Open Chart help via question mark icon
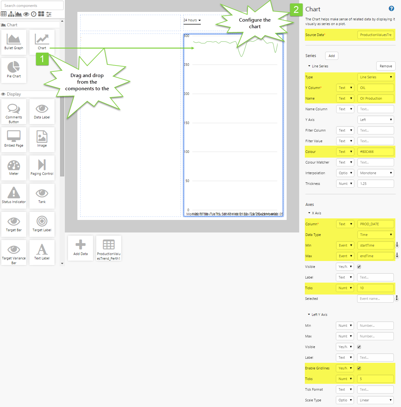 click(391, 9)
